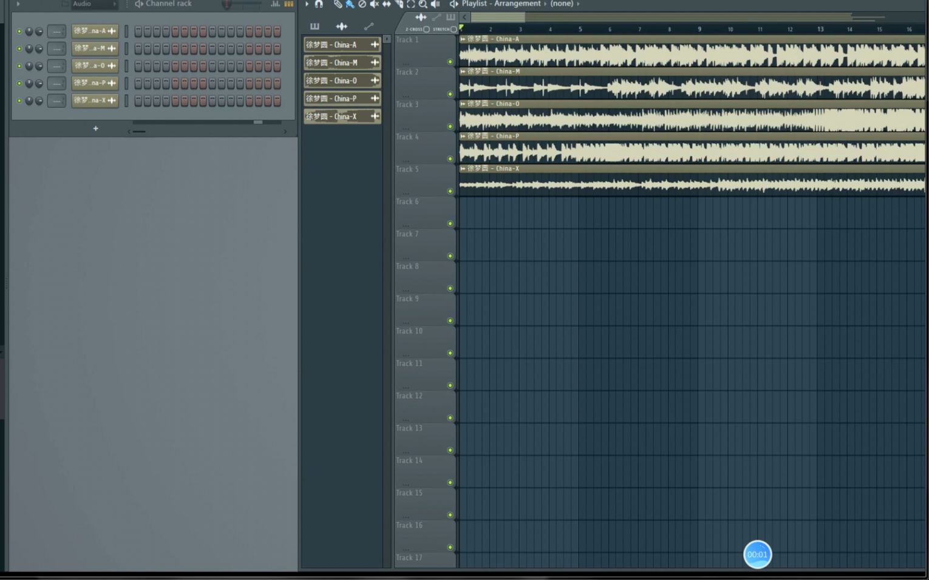
Task: Open graph editor in Channel rack
Action: [276, 4]
